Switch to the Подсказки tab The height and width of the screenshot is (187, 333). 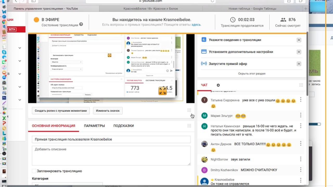(x=124, y=126)
